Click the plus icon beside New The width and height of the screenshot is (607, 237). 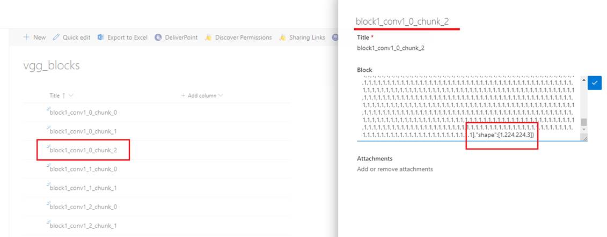26,37
